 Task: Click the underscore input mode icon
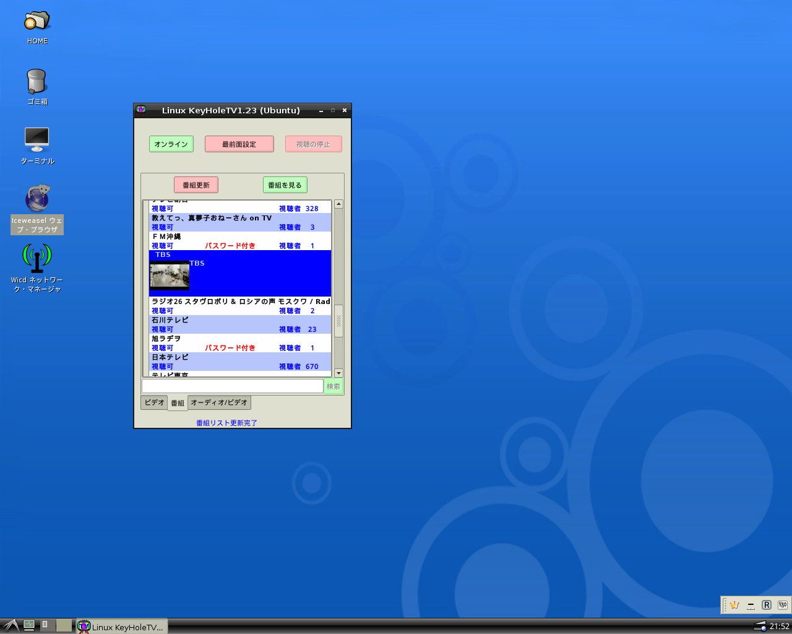point(751,605)
